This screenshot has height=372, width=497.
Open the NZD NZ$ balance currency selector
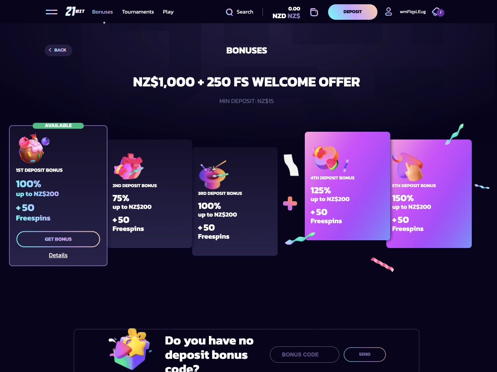[286, 12]
